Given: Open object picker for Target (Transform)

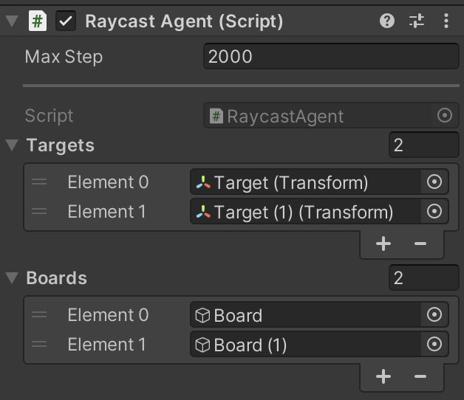Looking at the screenshot, I should [434, 182].
